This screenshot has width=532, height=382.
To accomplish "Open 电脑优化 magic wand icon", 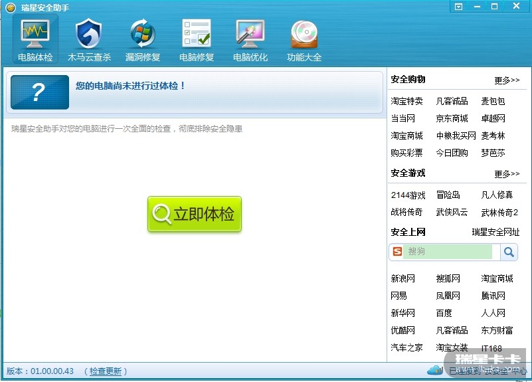I will point(250,33).
